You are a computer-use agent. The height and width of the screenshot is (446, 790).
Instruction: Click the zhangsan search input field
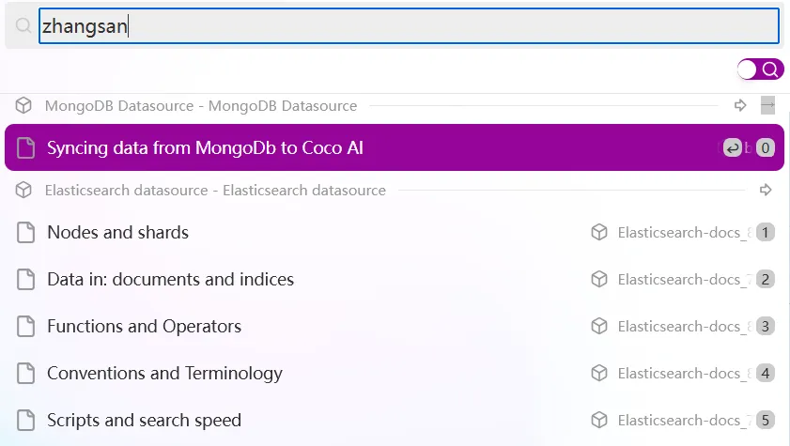(410, 25)
